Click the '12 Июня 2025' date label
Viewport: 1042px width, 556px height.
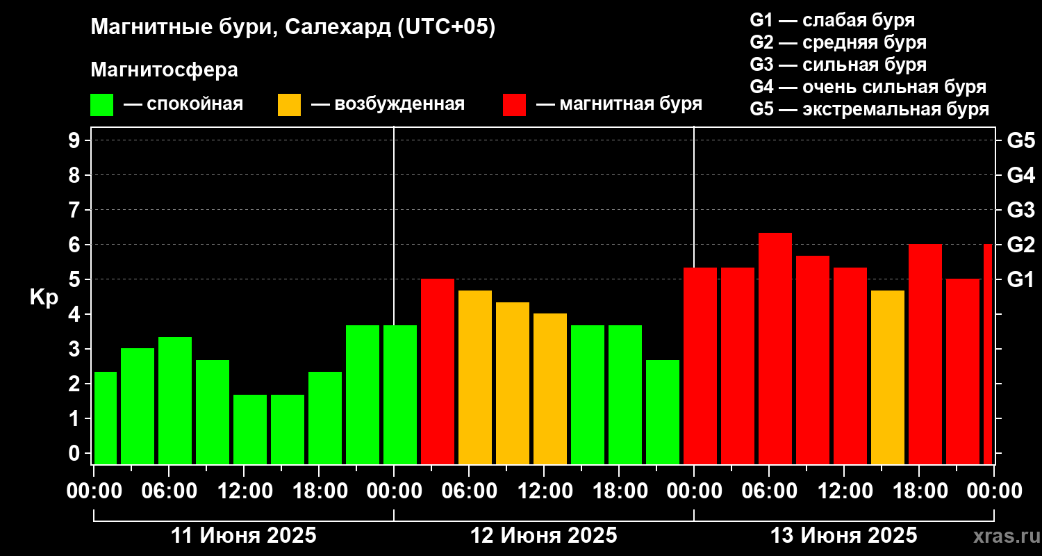click(544, 536)
